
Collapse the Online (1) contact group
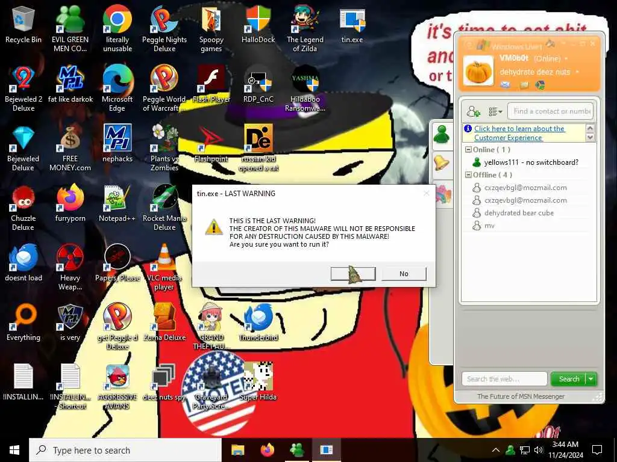pos(468,150)
